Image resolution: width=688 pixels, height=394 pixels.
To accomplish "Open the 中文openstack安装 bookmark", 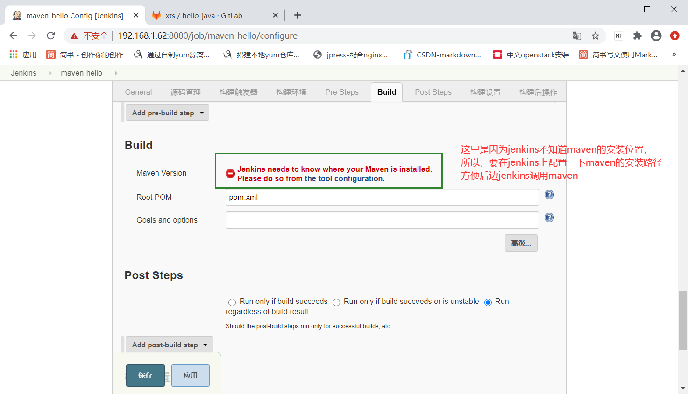I will pos(531,55).
